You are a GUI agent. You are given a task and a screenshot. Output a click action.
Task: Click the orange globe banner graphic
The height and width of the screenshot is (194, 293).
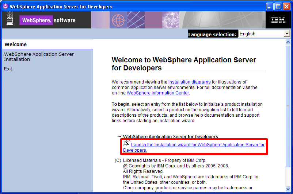click(x=118, y=20)
